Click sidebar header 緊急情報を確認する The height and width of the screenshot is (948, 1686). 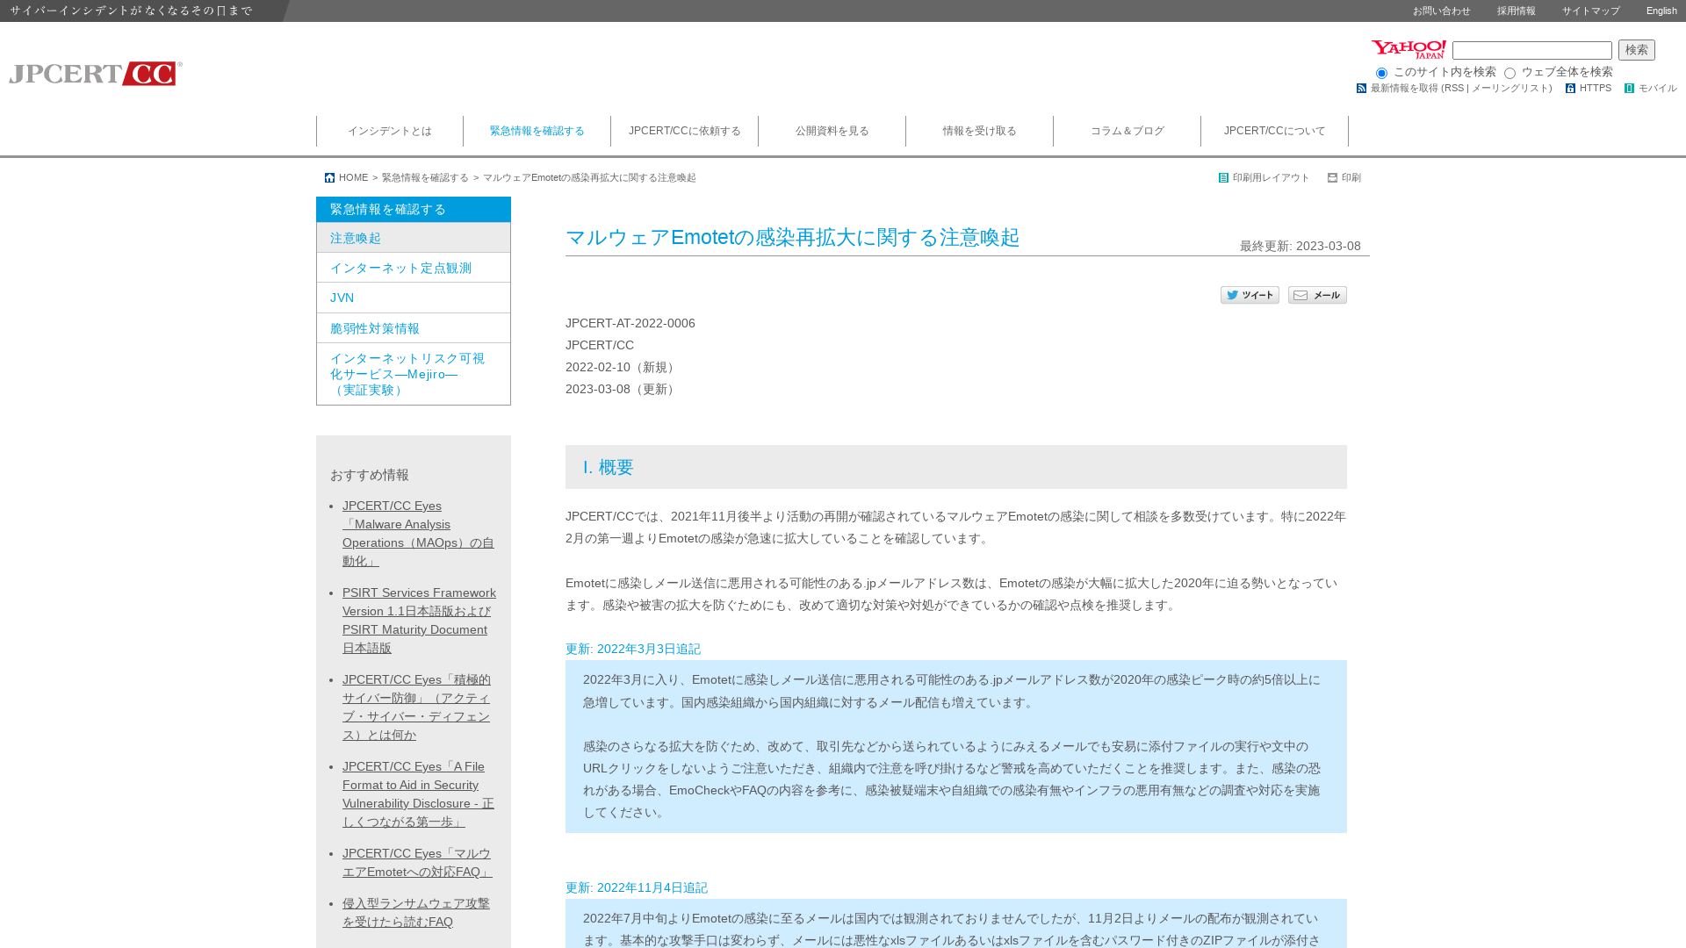click(x=414, y=210)
